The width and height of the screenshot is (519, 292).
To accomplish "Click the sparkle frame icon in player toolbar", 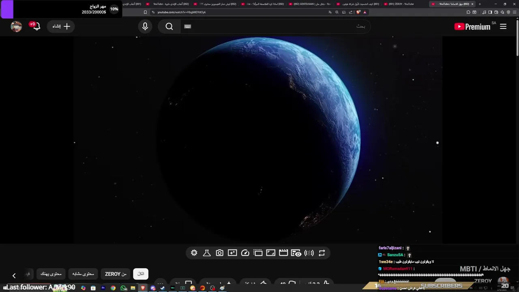I will [232, 253].
